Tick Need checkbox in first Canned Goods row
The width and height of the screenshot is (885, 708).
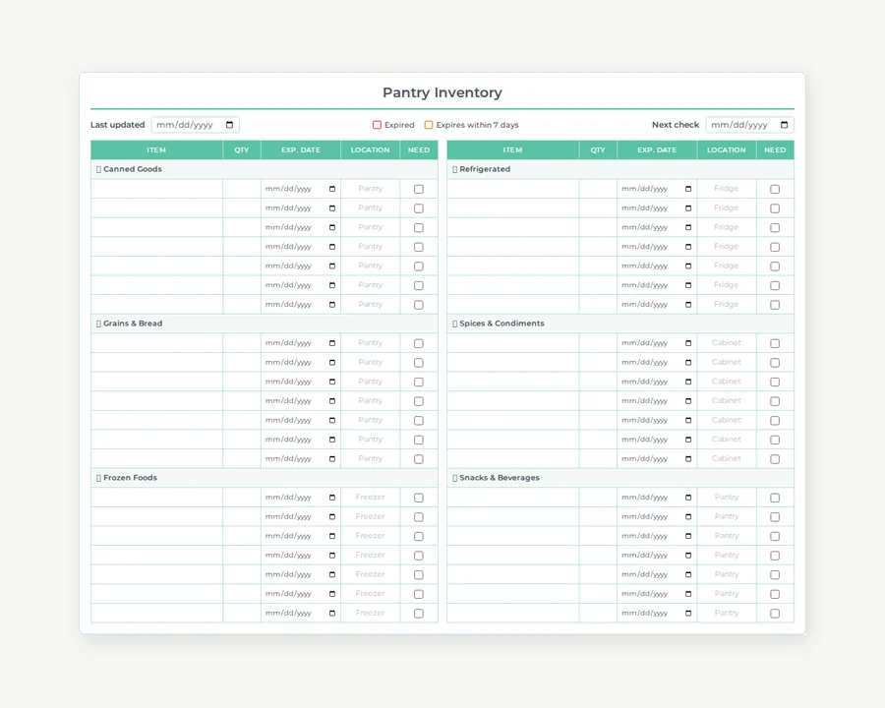tap(419, 189)
